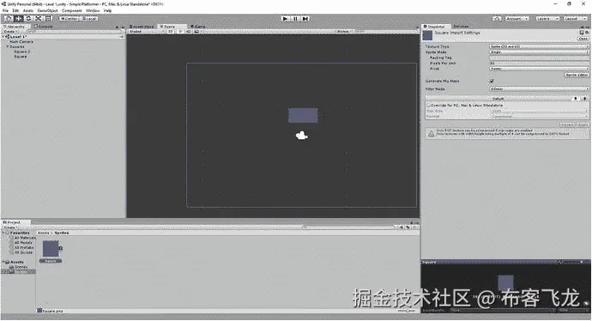The height and width of the screenshot is (321, 592).
Task: Open the Texture Type dropdown
Action: (x=539, y=46)
